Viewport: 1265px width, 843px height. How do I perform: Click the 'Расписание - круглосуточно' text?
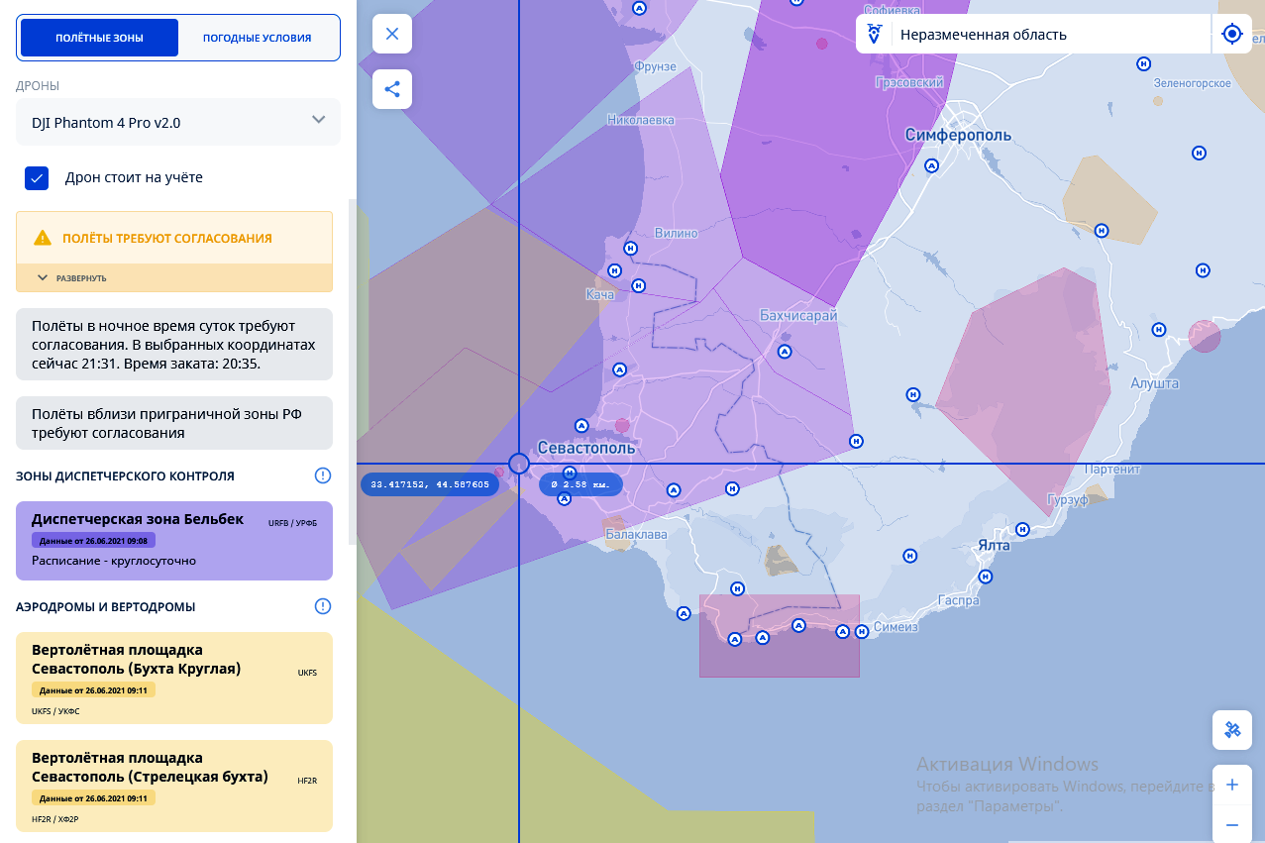pos(114,561)
